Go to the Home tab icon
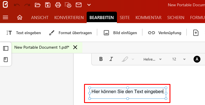This screenshot has height=105, width=205. (x=20, y=17)
